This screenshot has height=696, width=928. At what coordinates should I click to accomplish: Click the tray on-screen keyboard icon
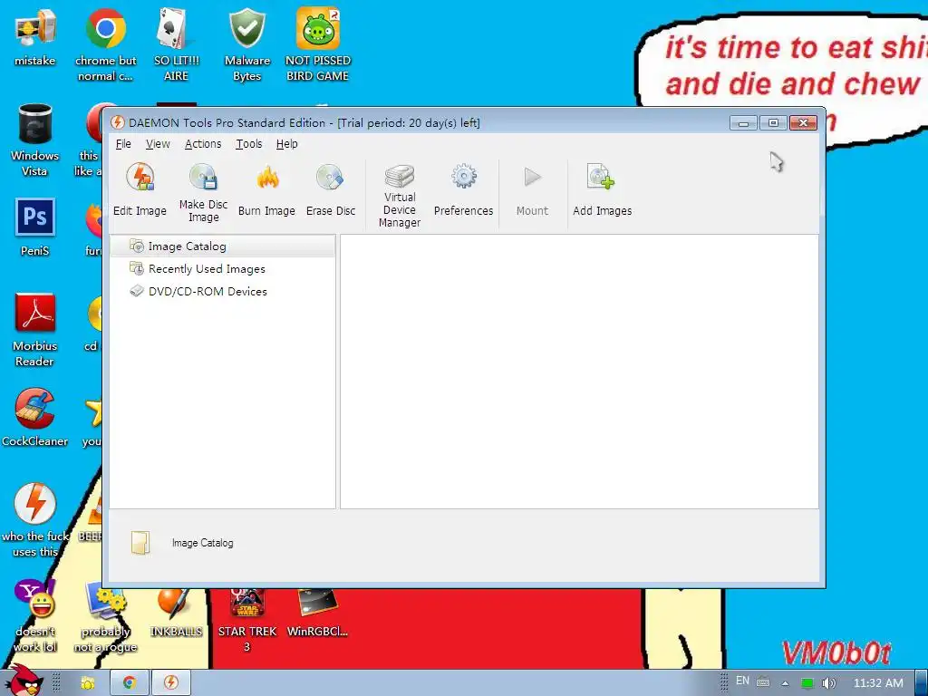763,682
